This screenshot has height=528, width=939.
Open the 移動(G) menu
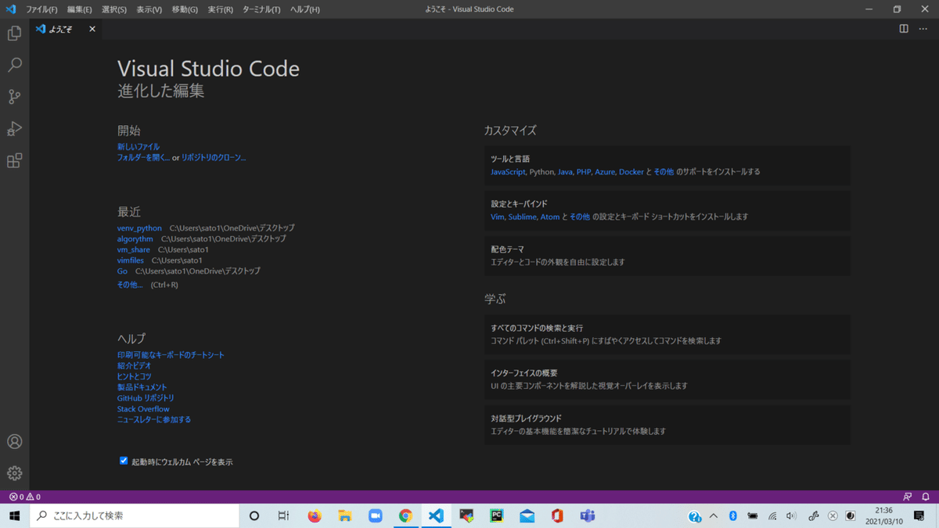click(185, 9)
